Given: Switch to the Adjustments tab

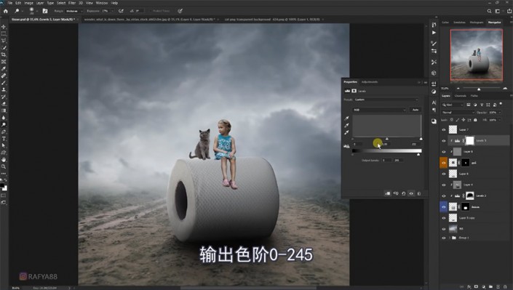Looking at the screenshot, I should click(370, 81).
